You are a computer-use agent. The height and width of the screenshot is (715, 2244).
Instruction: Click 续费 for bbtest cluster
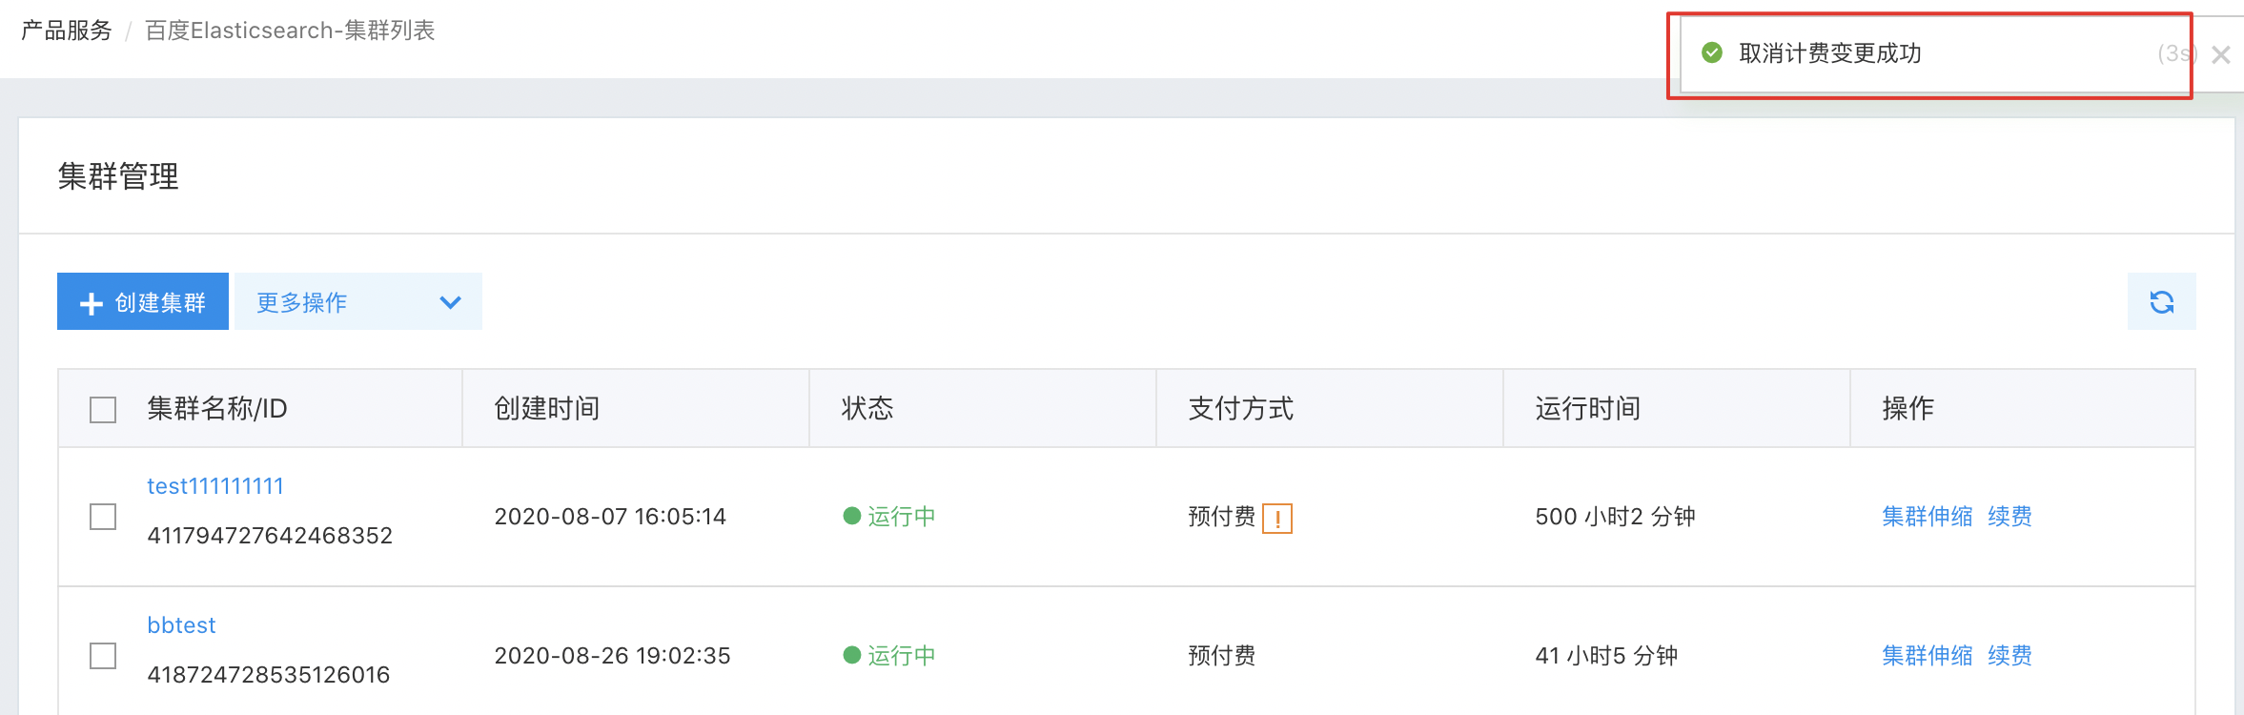pyautogui.click(x=2009, y=655)
